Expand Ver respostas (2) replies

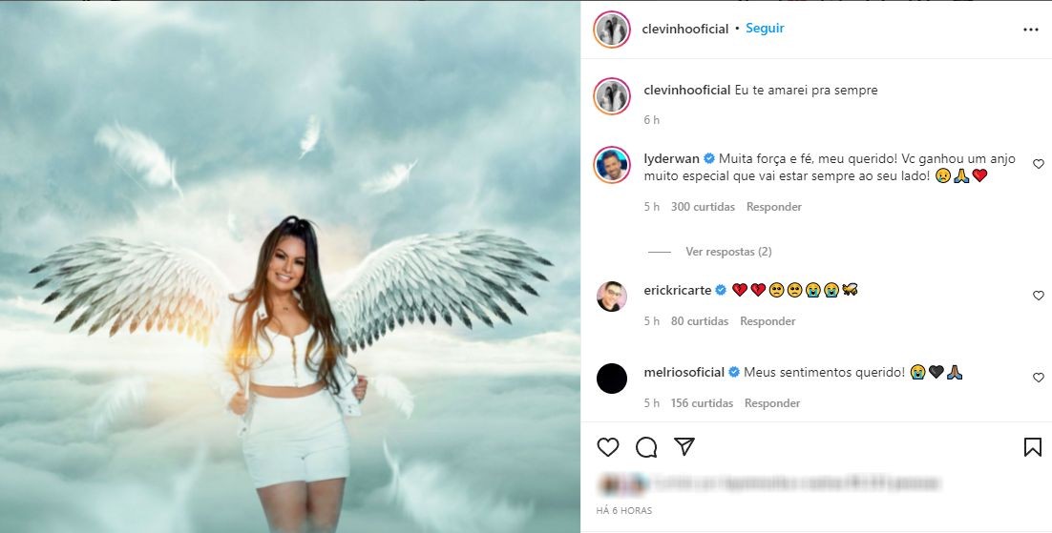point(728,252)
